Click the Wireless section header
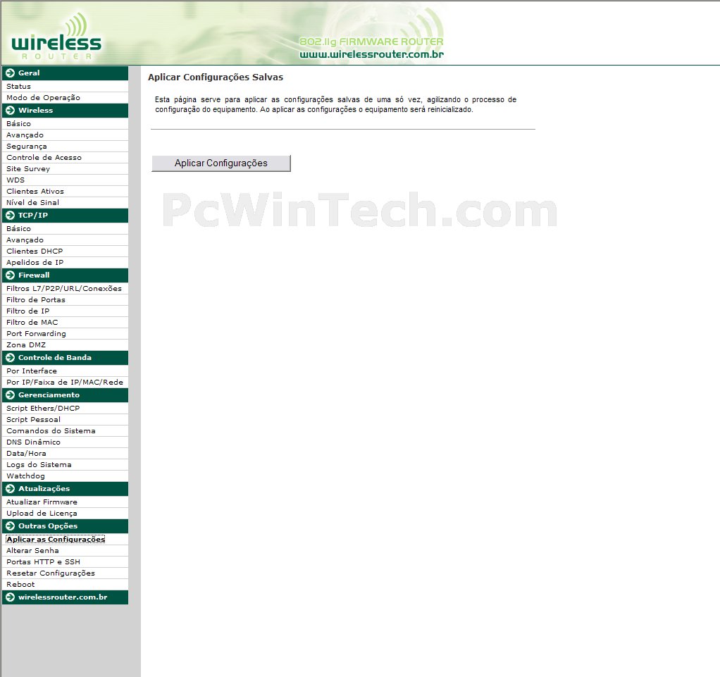The image size is (720, 677). 66,111
